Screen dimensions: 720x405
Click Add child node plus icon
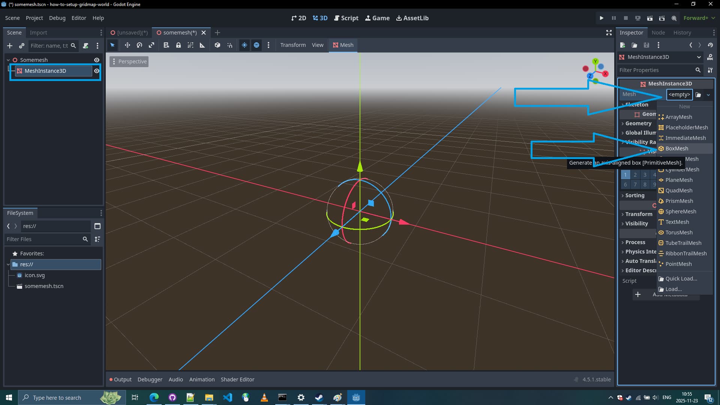[10, 46]
